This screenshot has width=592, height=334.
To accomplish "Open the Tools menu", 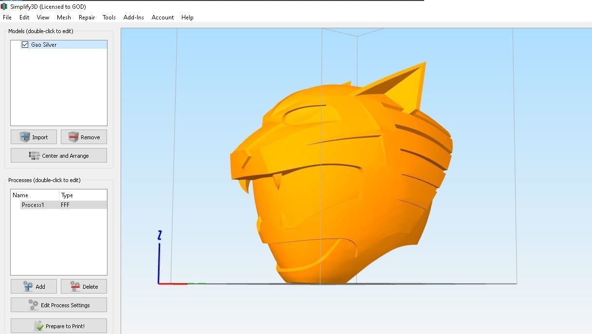I will (x=109, y=17).
